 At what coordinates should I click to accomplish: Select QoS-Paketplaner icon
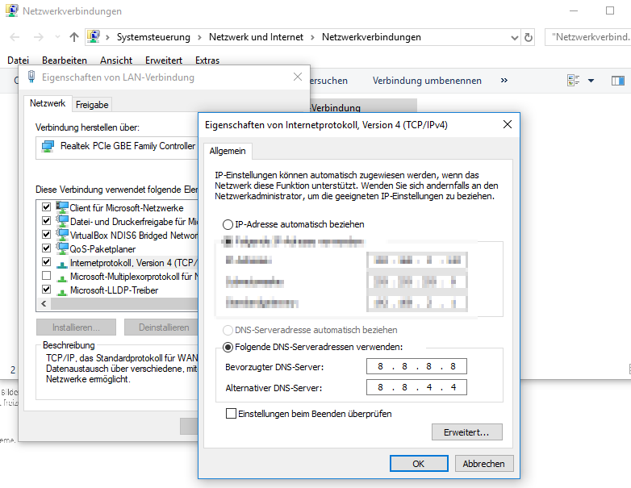(62, 248)
